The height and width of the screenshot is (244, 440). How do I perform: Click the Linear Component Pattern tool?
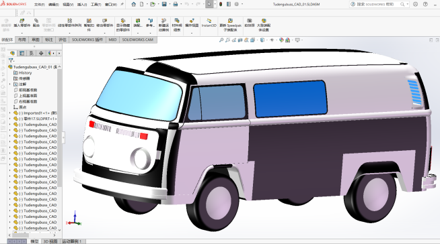69,23
